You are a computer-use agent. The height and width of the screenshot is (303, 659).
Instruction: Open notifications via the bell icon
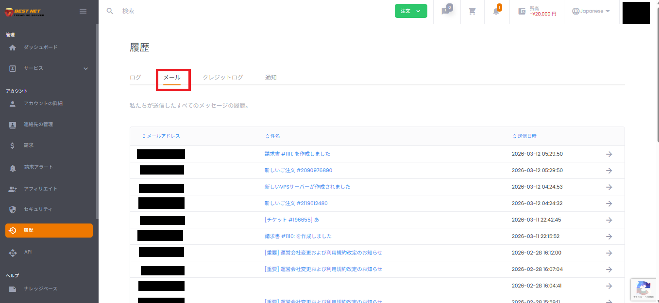[x=496, y=11]
